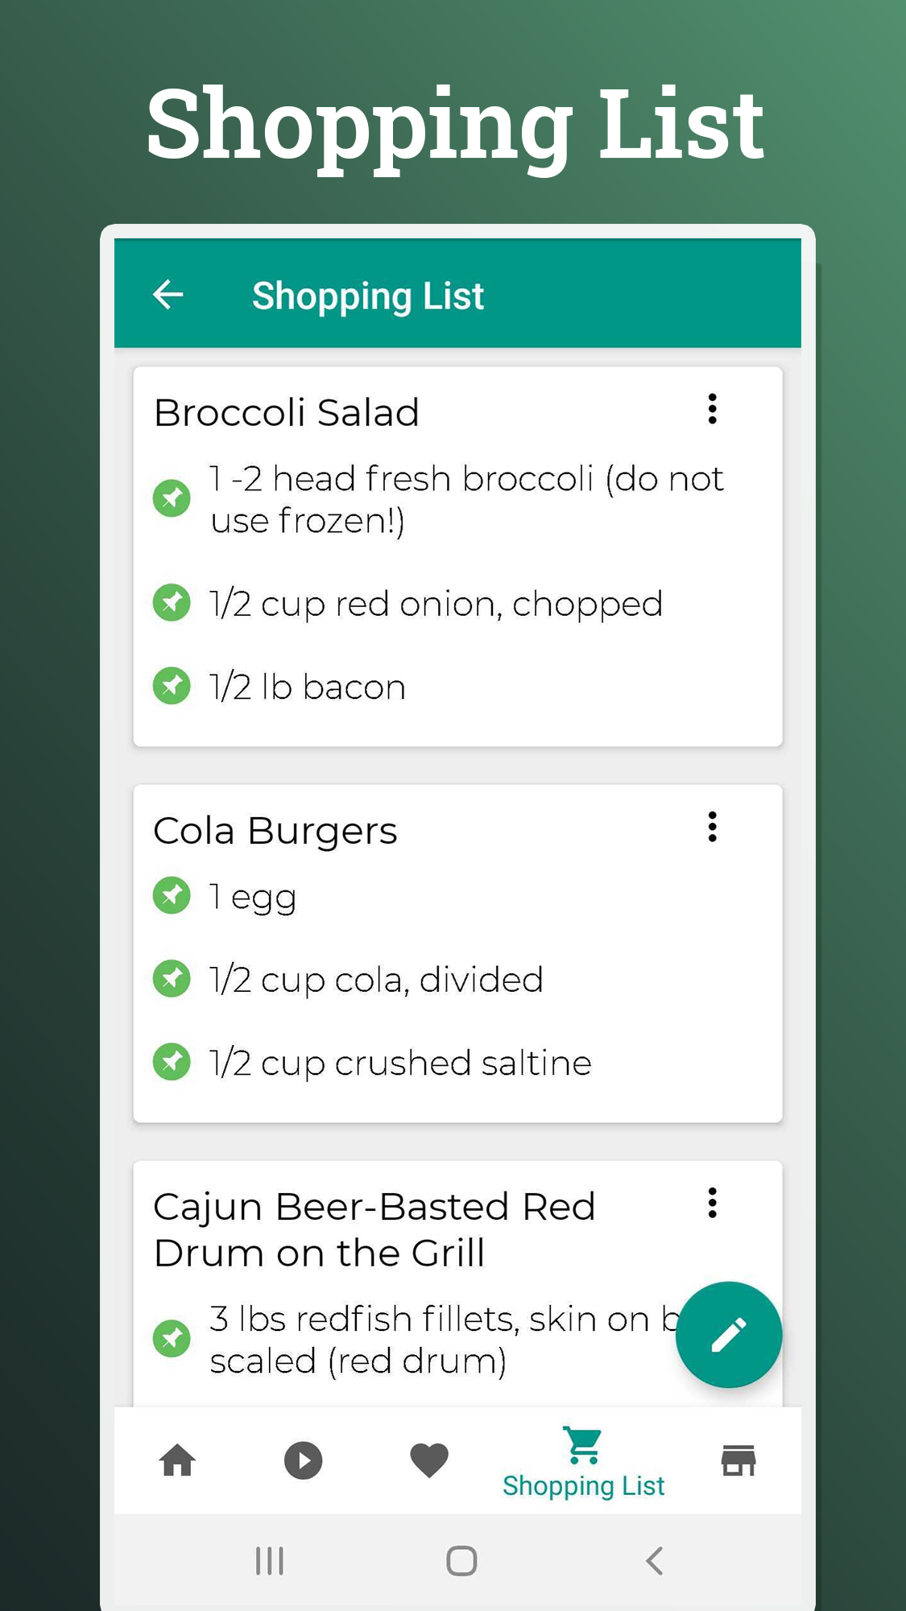
Task: Open Broccoli Salad options menu
Action: [x=712, y=409]
